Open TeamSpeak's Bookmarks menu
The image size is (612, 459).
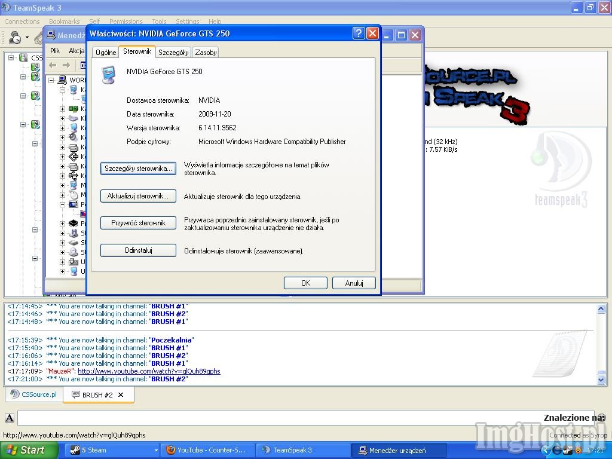click(x=65, y=22)
